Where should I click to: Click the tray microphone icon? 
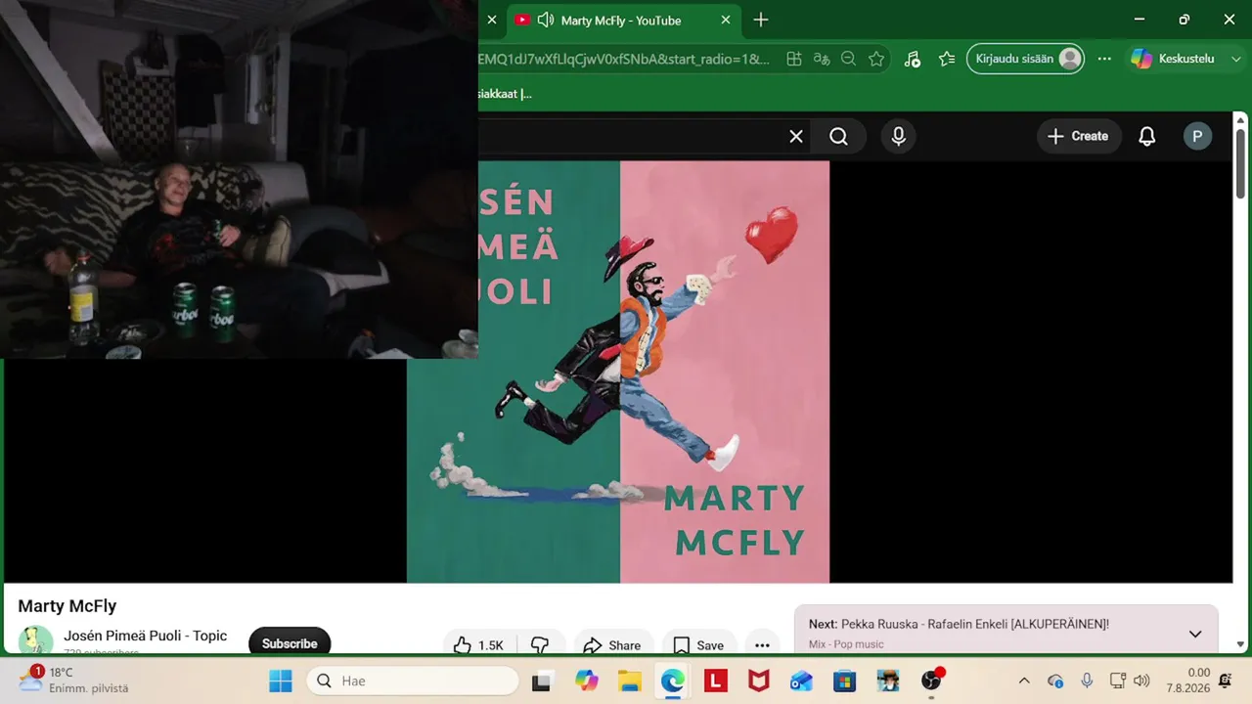click(x=1087, y=681)
